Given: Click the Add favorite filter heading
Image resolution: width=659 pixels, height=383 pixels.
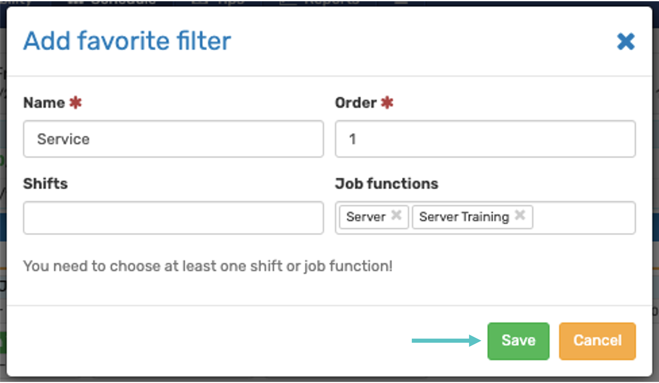Looking at the screenshot, I should click(x=127, y=41).
